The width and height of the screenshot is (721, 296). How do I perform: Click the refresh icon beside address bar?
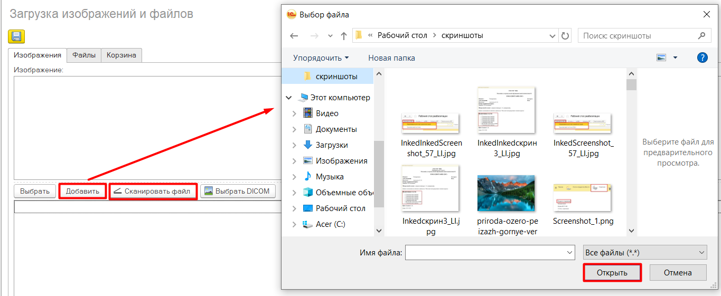[565, 36]
